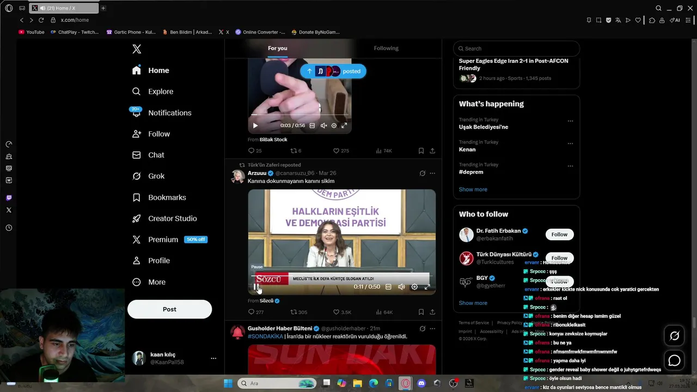Share the Arzuuu post
This screenshot has width=697, height=392.
pos(432,312)
